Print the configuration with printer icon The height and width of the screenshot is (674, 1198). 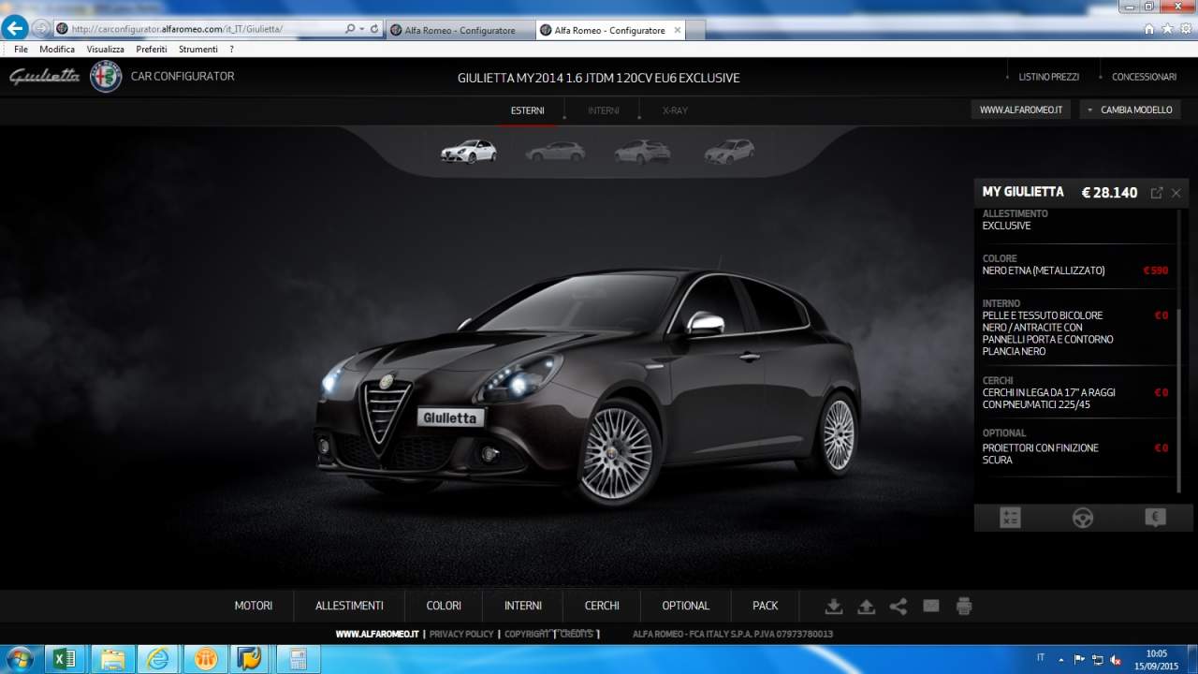coord(964,607)
